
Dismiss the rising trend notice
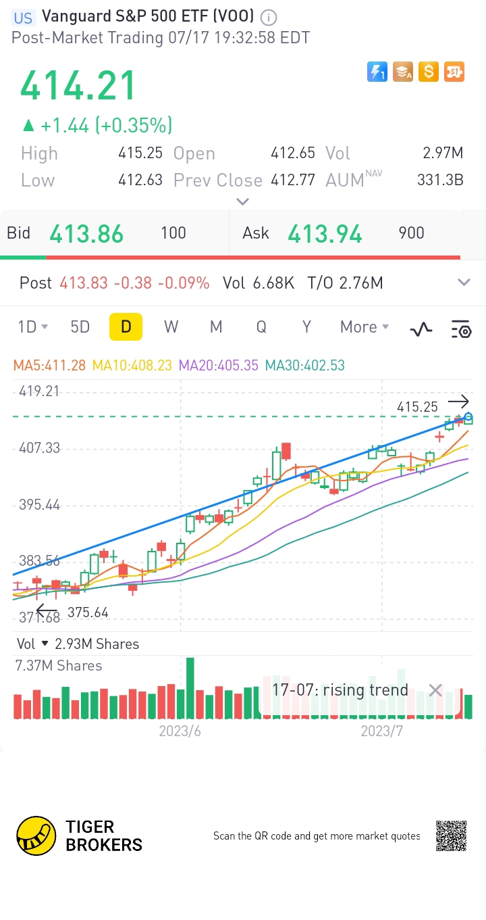[x=435, y=690]
